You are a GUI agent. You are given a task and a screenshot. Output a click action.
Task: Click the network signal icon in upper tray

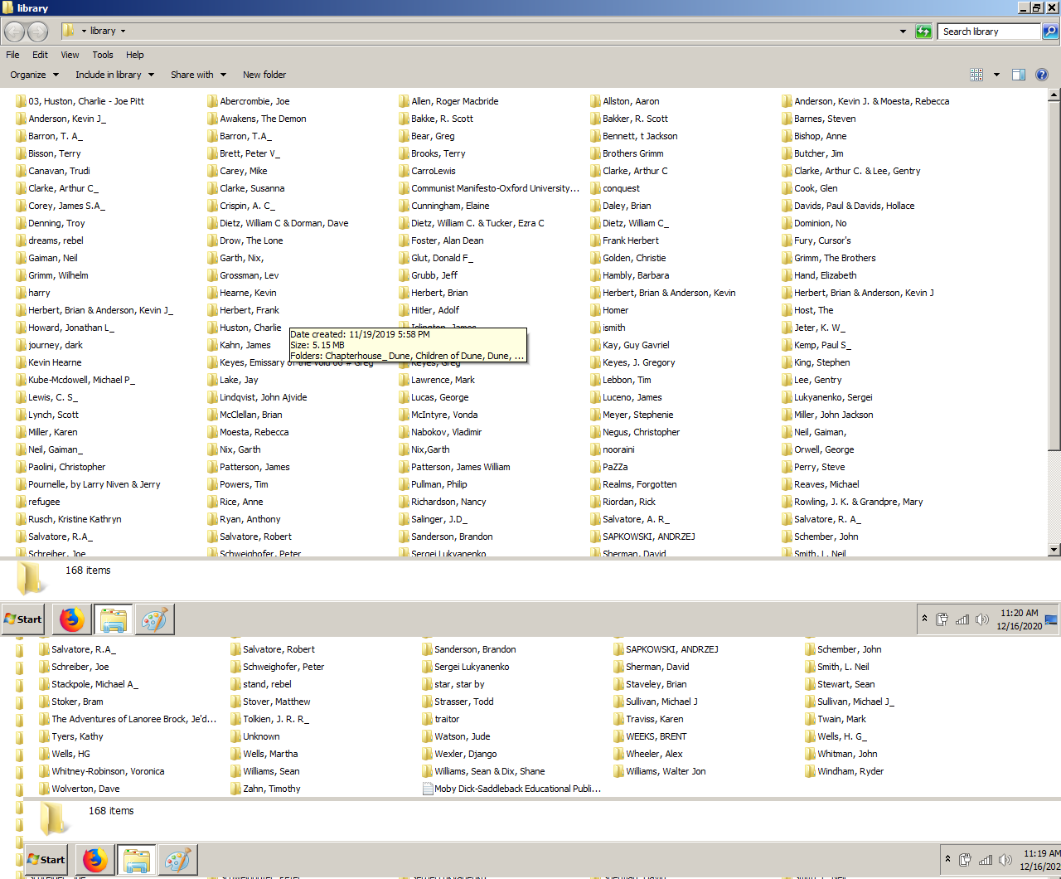click(x=962, y=619)
